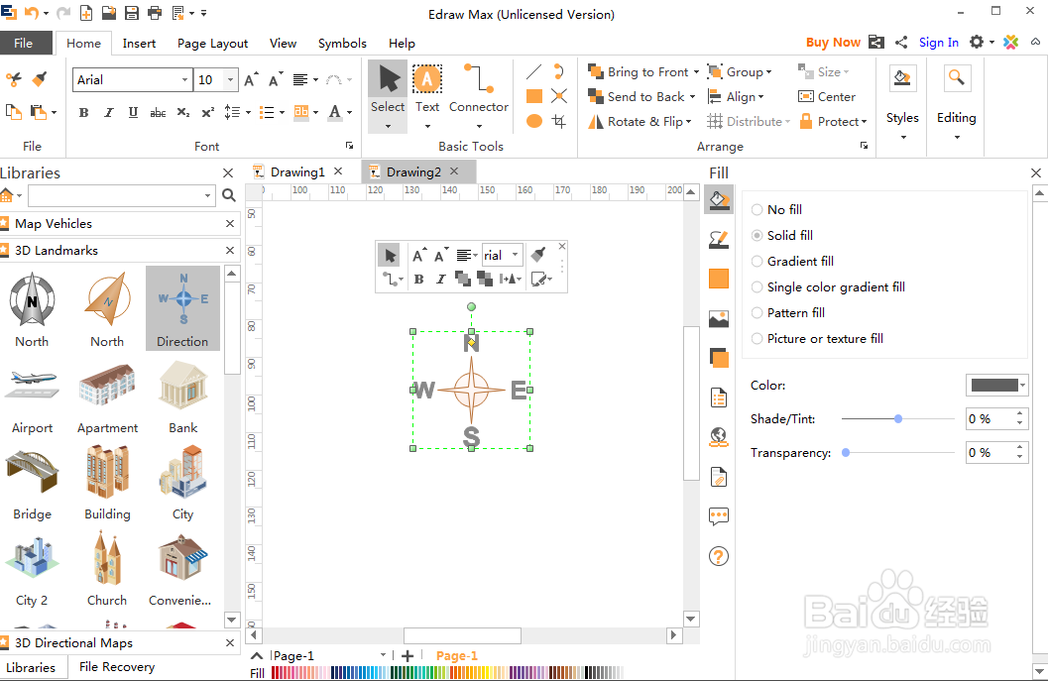Open the help question mark icon
The width and height of the screenshot is (1048, 681).
point(719,556)
